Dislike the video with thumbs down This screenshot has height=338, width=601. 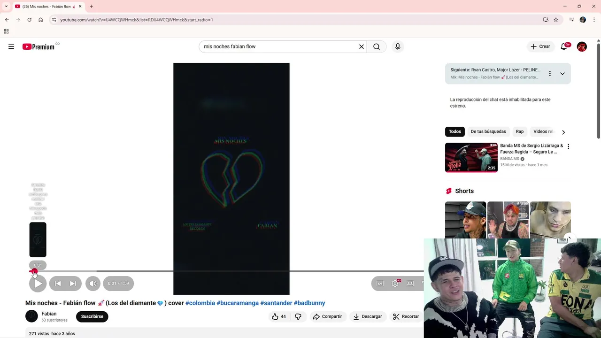298,316
